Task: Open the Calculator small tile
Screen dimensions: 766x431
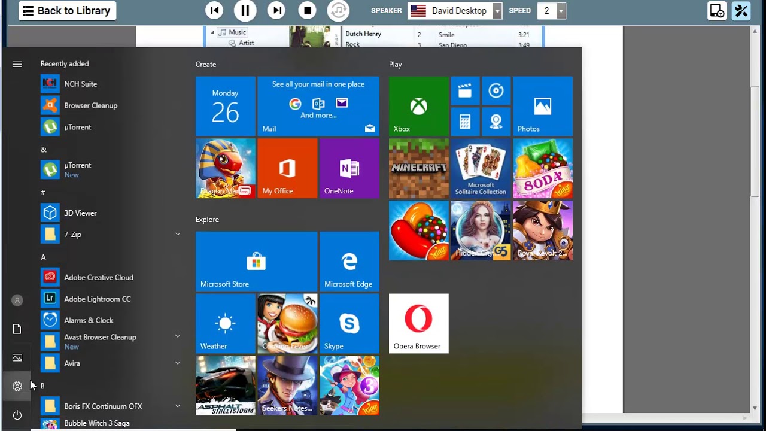Action: (465, 122)
